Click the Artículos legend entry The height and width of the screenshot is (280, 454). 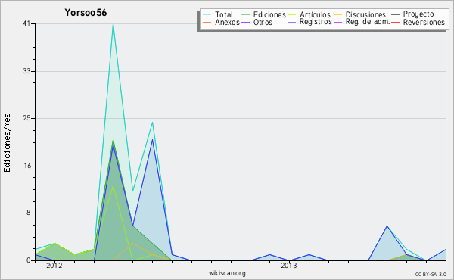tap(315, 14)
